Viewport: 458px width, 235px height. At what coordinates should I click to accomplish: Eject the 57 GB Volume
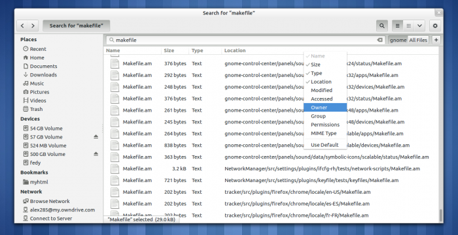tap(96, 136)
